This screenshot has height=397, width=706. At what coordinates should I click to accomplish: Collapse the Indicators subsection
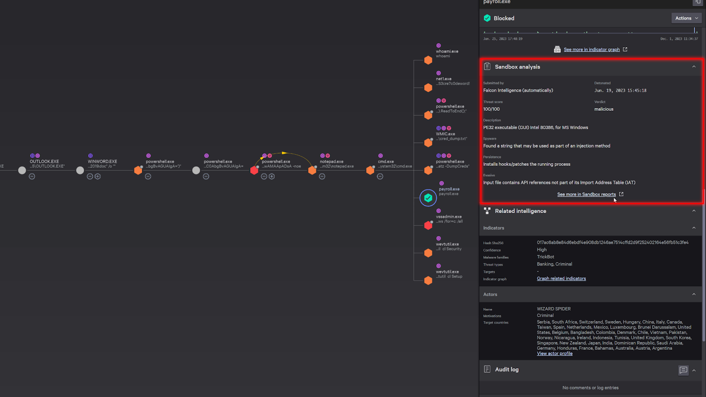tap(694, 228)
